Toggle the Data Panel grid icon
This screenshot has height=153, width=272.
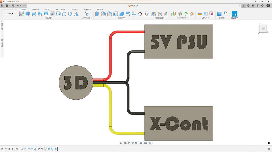tap(2, 5)
